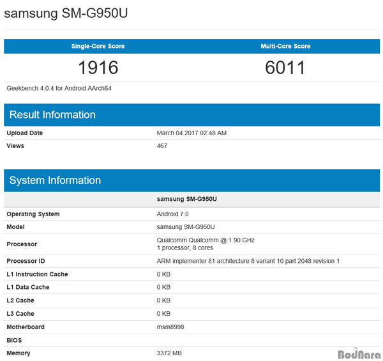The height and width of the screenshot is (361, 383).
Task: Select the samsung SM-G950U page title
Action: [66, 13]
